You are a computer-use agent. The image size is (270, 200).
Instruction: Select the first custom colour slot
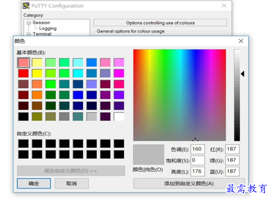click(23, 144)
